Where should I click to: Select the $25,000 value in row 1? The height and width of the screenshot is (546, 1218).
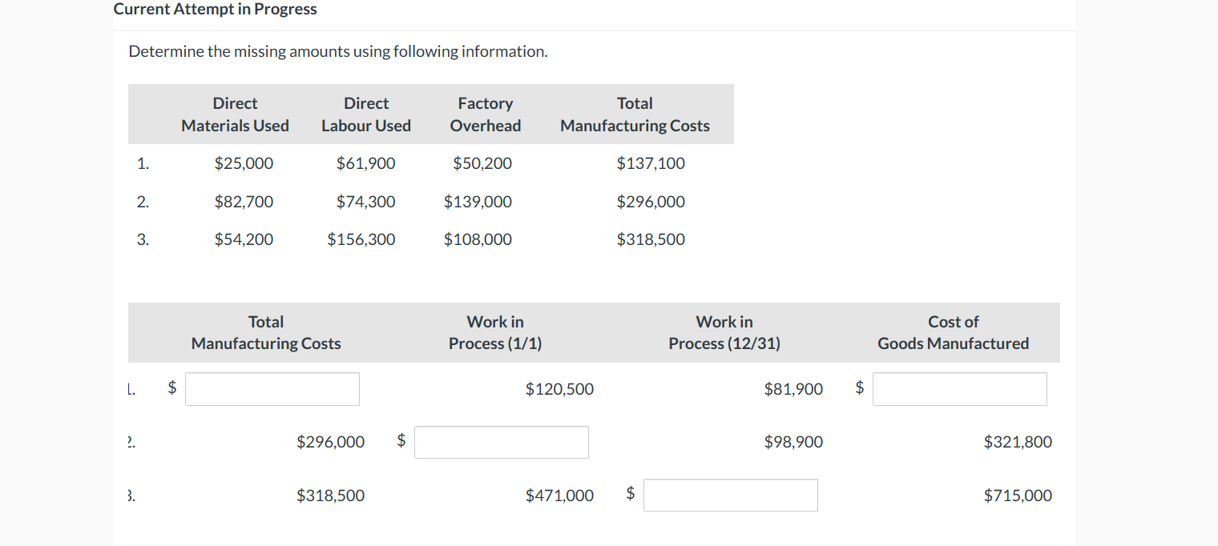(244, 163)
